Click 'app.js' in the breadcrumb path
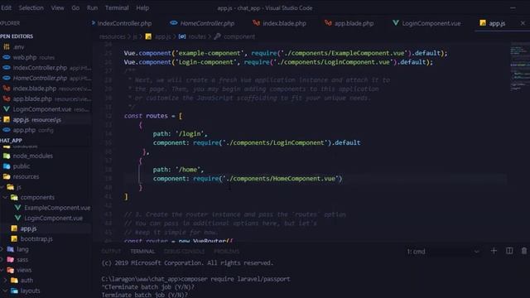Screen dimensions: 530x298 [162, 36]
